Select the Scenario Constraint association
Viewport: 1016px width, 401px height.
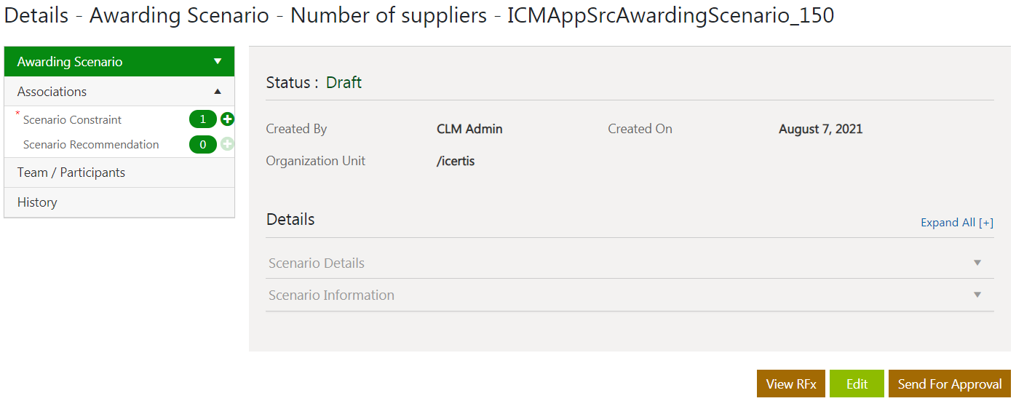[x=72, y=119]
